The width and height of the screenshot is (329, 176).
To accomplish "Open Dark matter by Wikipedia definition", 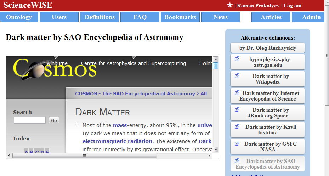I will (x=268, y=79).
